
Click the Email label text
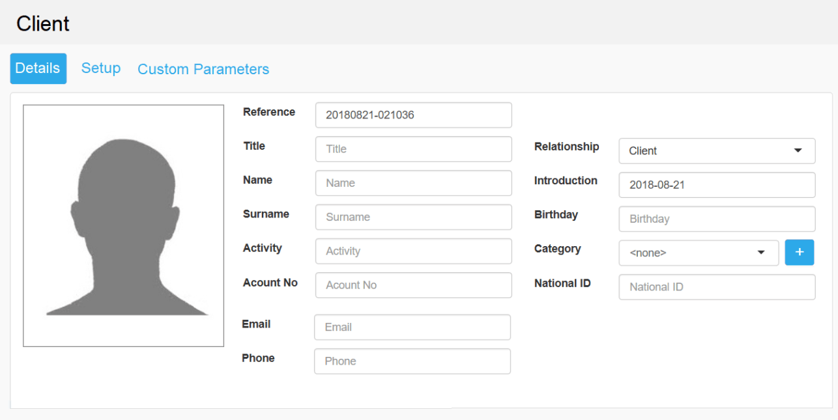[x=256, y=324]
